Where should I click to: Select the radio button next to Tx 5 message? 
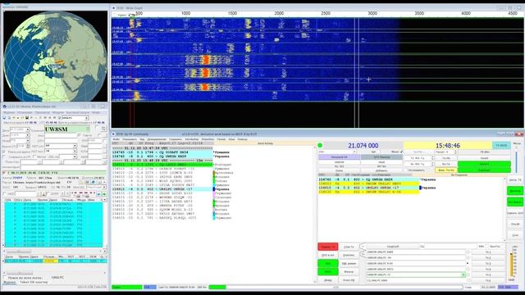(x=468, y=275)
